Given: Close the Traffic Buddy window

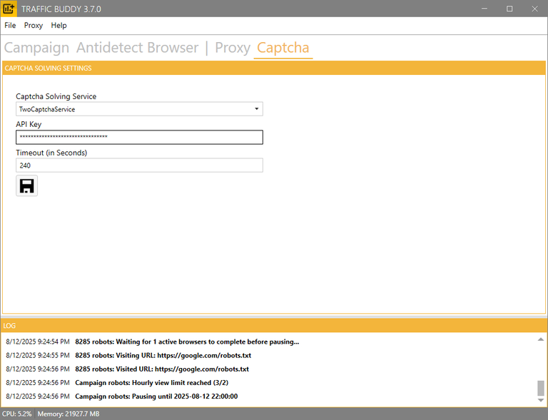Looking at the screenshot, I should click(533, 9).
